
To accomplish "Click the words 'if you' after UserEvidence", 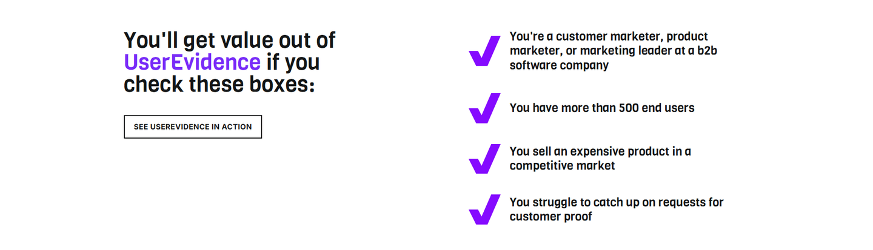I will coord(293,62).
